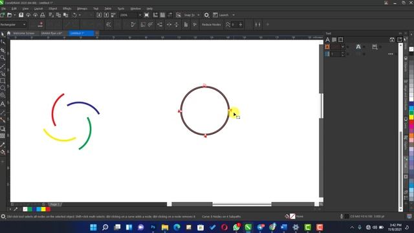
Task: Click the Align nodes icon in property bar
Action: point(186,25)
